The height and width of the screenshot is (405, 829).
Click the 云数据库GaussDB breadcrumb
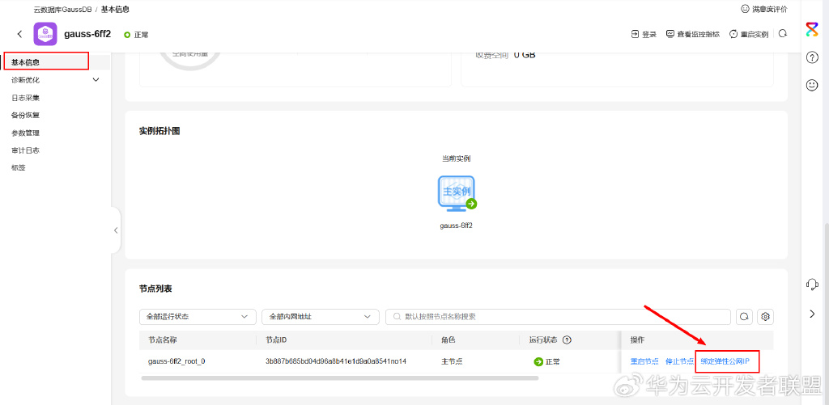tap(62, 10)
